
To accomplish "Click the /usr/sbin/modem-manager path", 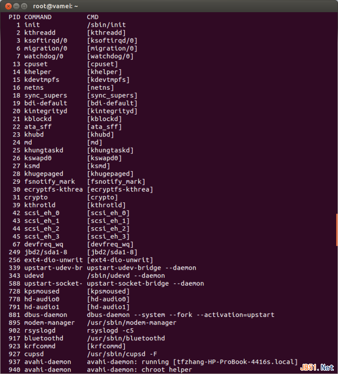I will click(131, 323).
